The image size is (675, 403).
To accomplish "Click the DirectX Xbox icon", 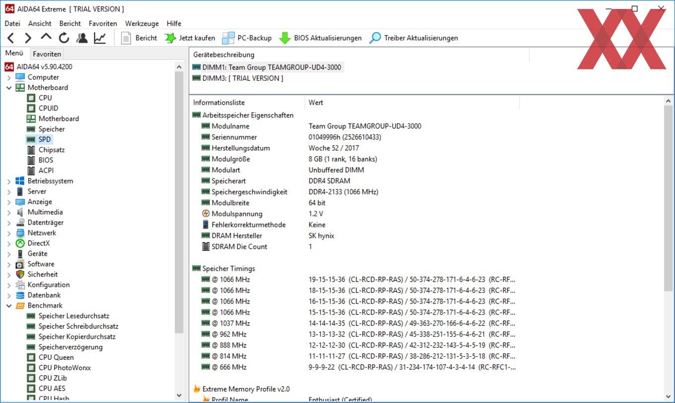I will [20, 243].
